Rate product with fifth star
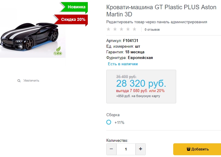The height and width of the screenshot is (157, 221). point(135,29)
